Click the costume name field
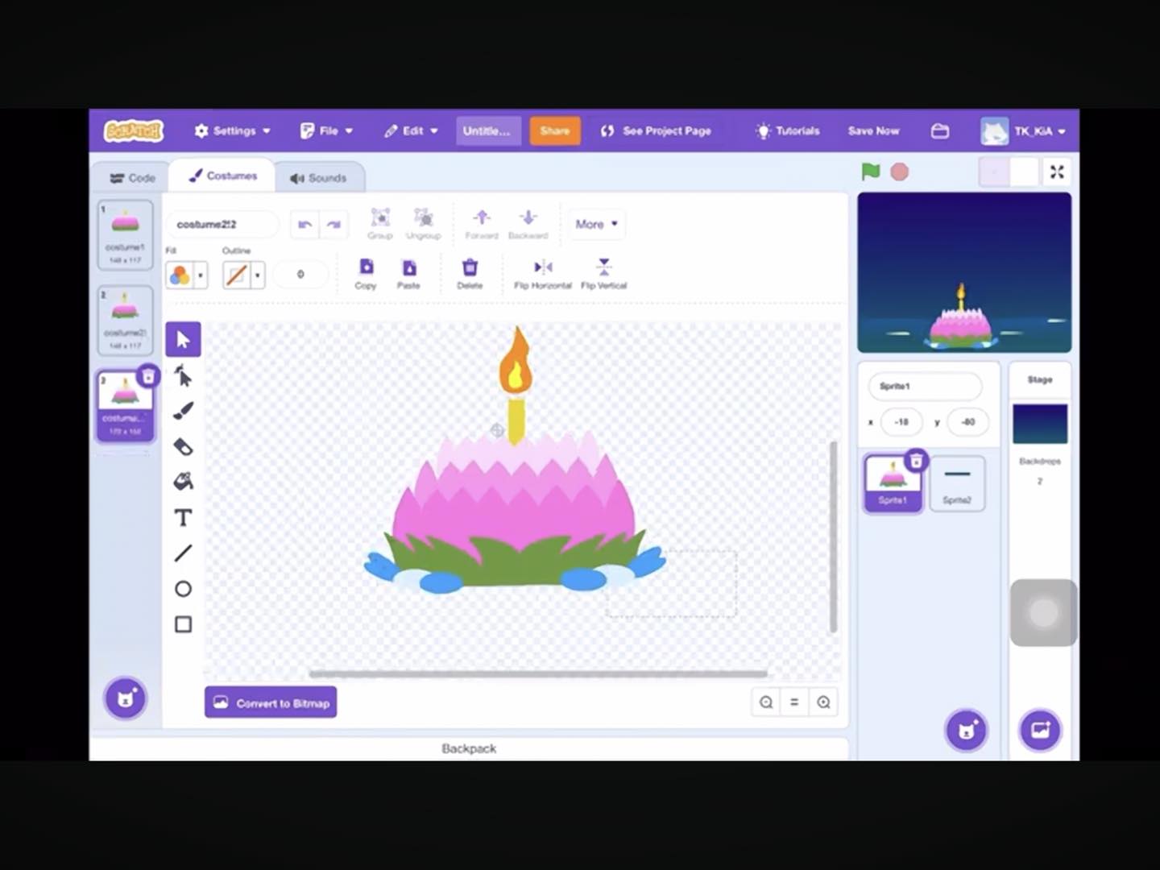This screenshot has height=870, width=1160. (222, 224)
